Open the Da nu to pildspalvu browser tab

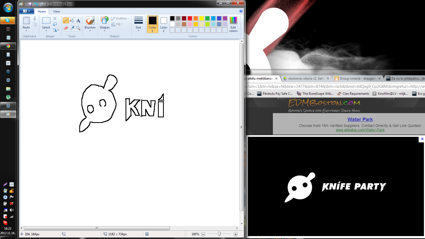coord(405,79)
